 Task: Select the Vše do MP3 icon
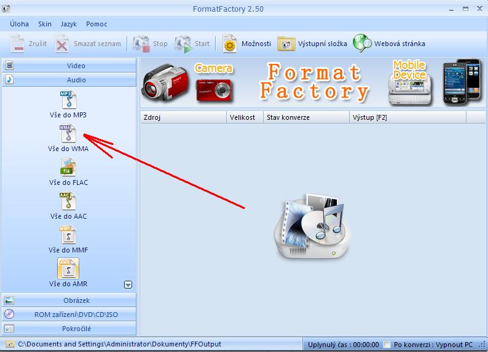point(68,100)
